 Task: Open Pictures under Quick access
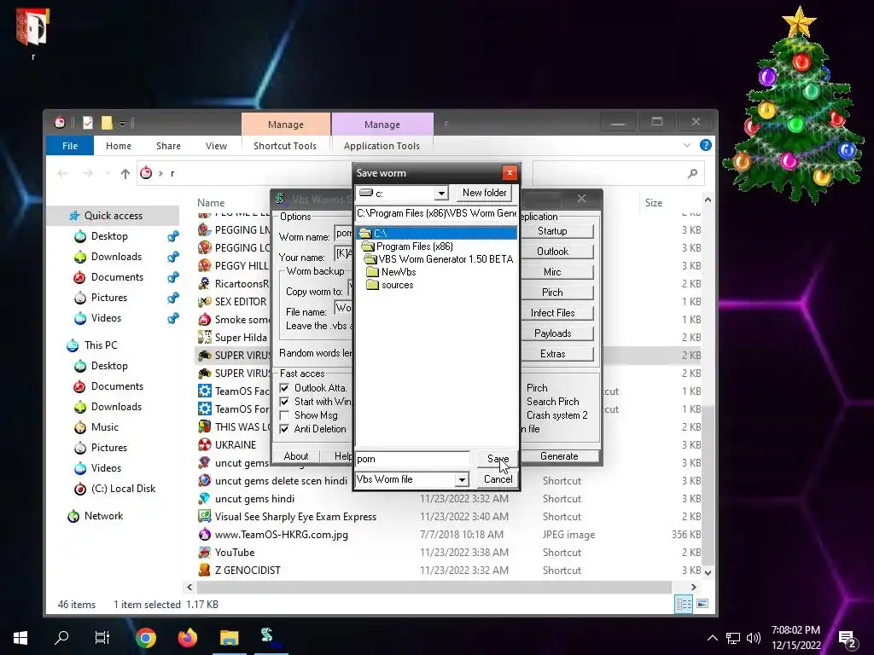pos(109,298)
